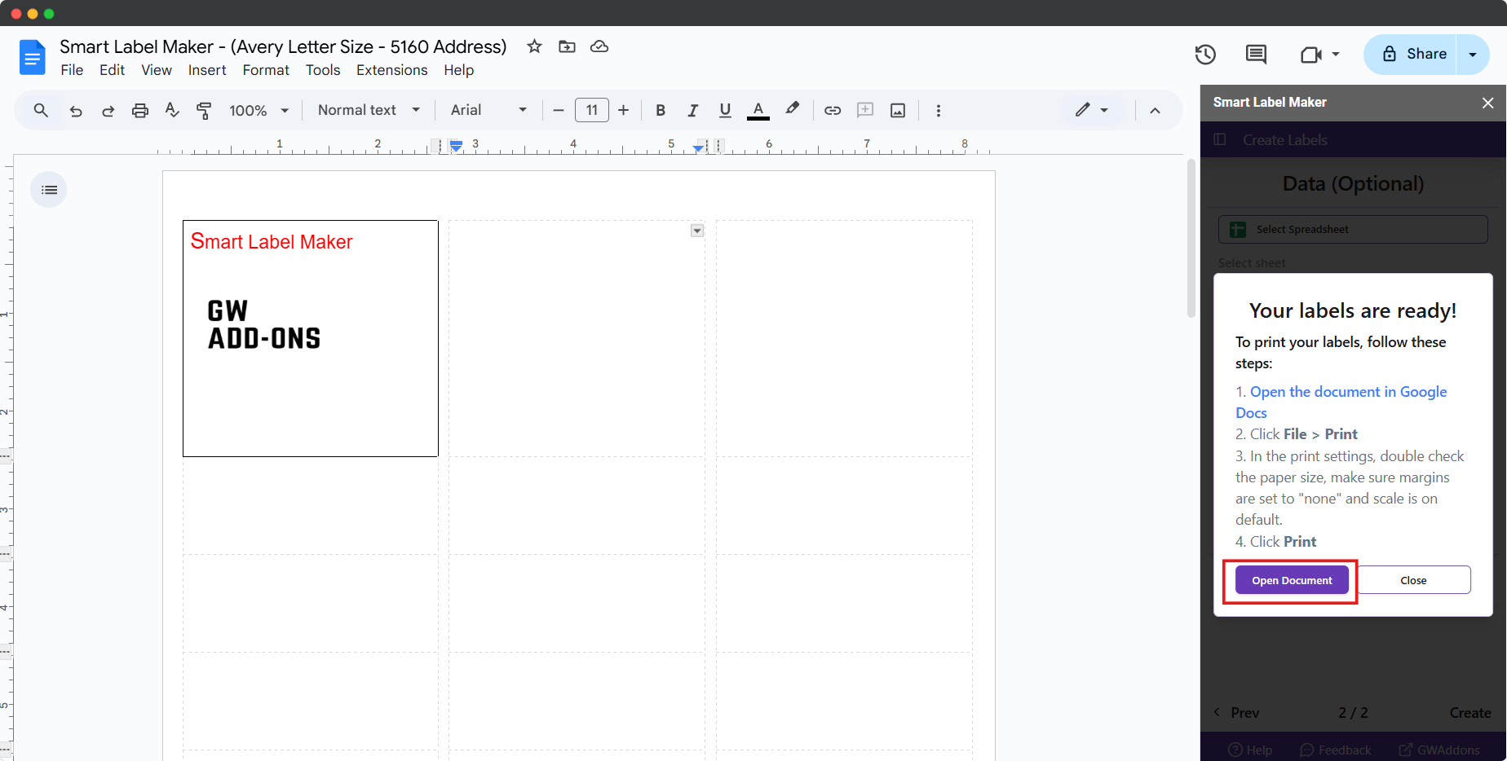The width and height of the screenshot is (1507, 761).
Task: Click the document title text
Action: pos(283,46)
